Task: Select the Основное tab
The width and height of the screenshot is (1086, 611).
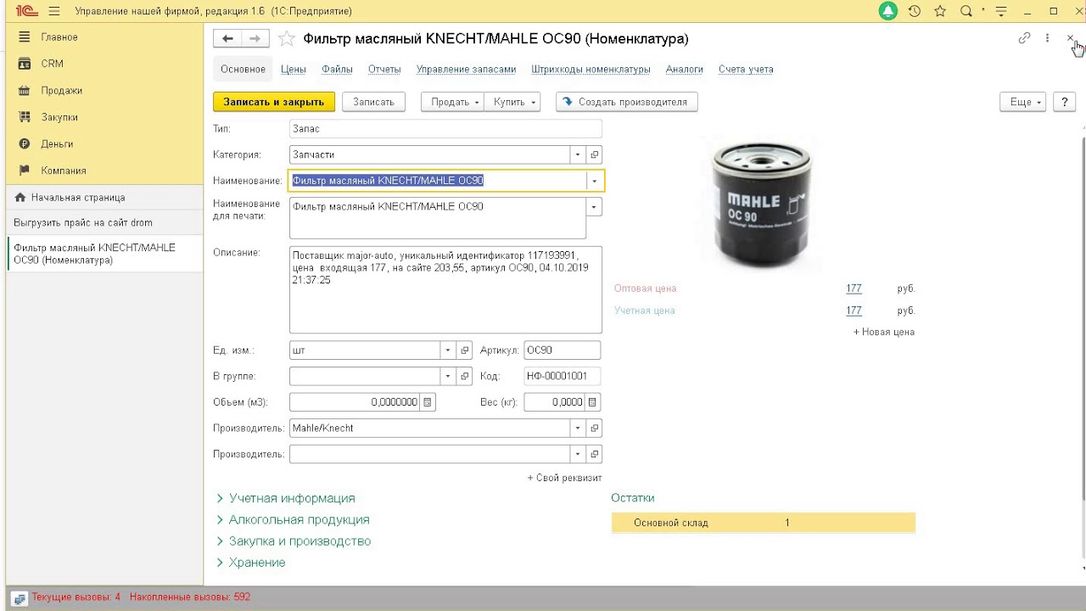Action: tap(243, 70)
